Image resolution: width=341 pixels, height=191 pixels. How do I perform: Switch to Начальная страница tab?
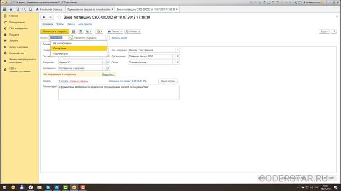[x=50, y=10]
